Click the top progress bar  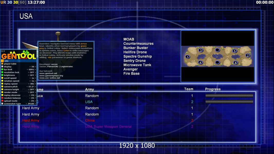[x=229, y=95]
